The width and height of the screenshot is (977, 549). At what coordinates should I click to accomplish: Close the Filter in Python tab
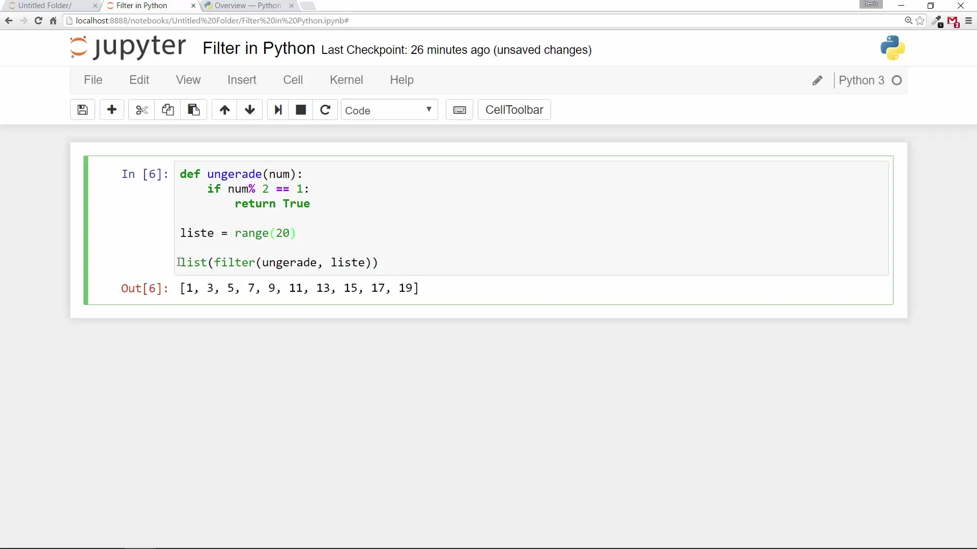(193, 6)
